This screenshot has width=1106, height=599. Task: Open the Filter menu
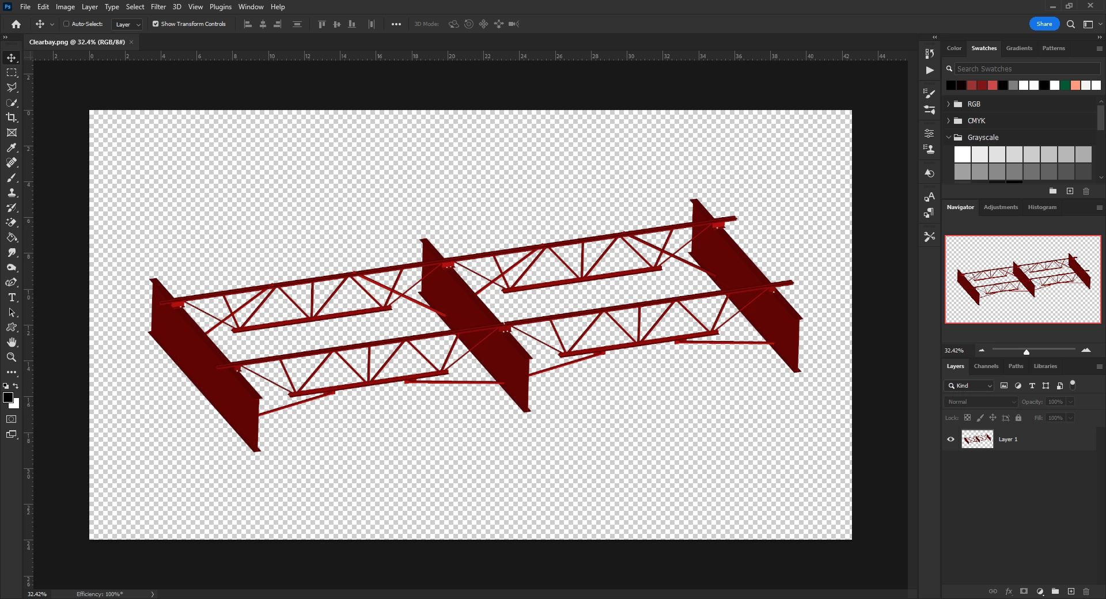coord(158,7)
